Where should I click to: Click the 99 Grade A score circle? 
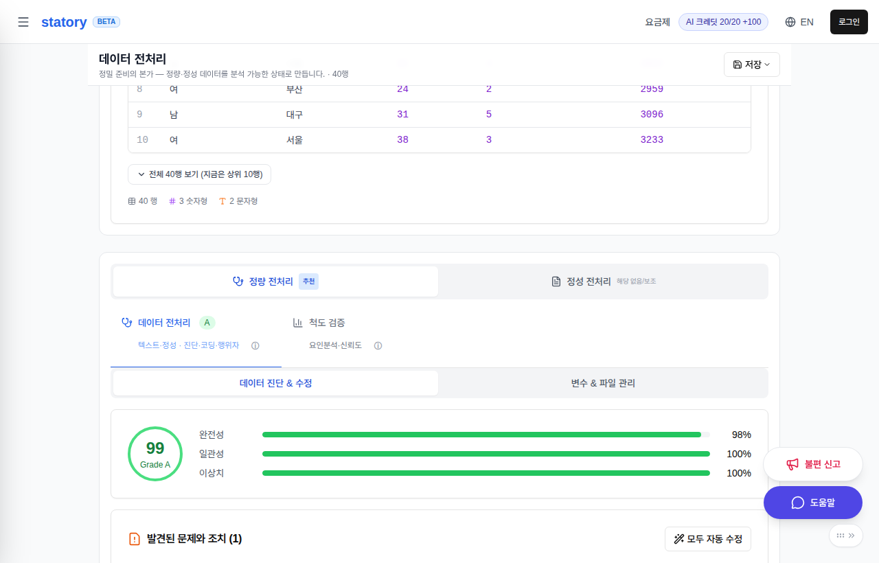coord(155,454)
